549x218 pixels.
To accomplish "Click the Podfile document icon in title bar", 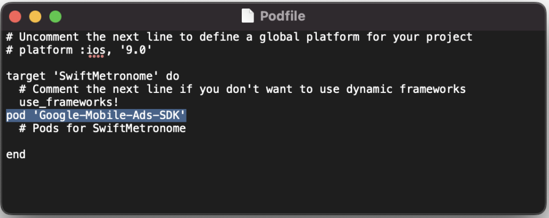I will (x=248, y=16).
